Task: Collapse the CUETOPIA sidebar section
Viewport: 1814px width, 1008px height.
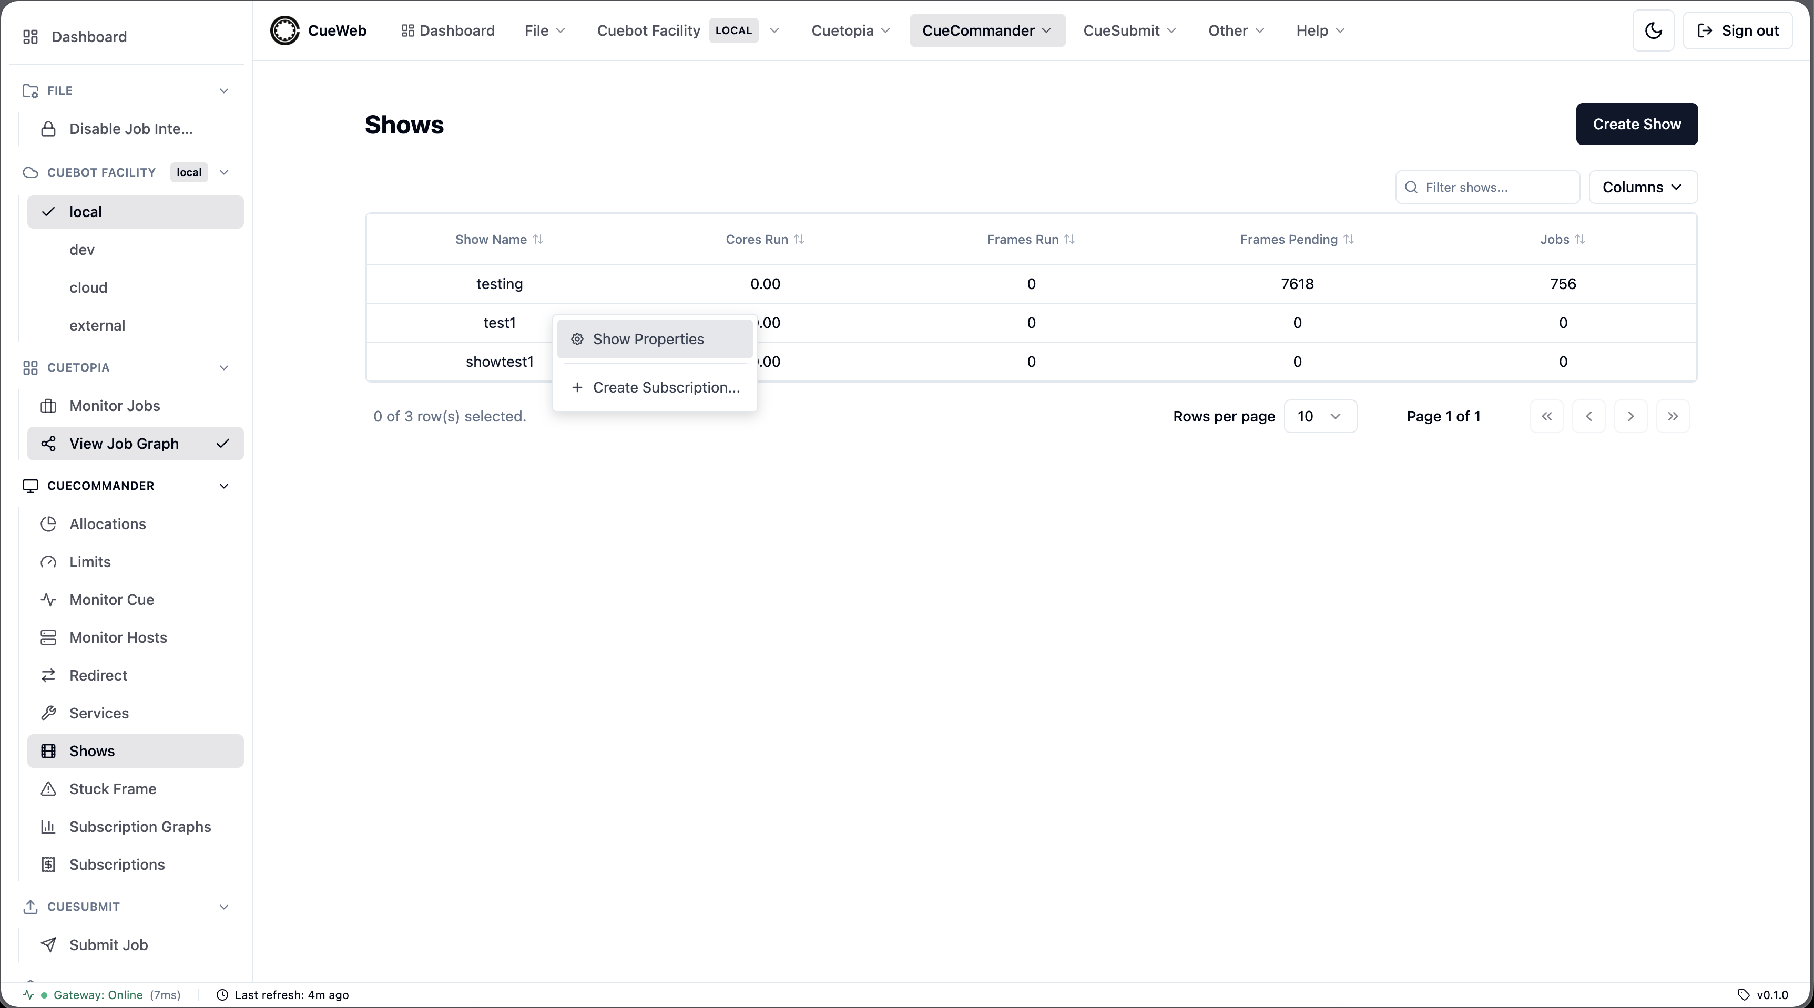Action: click(x=224, y=367)
